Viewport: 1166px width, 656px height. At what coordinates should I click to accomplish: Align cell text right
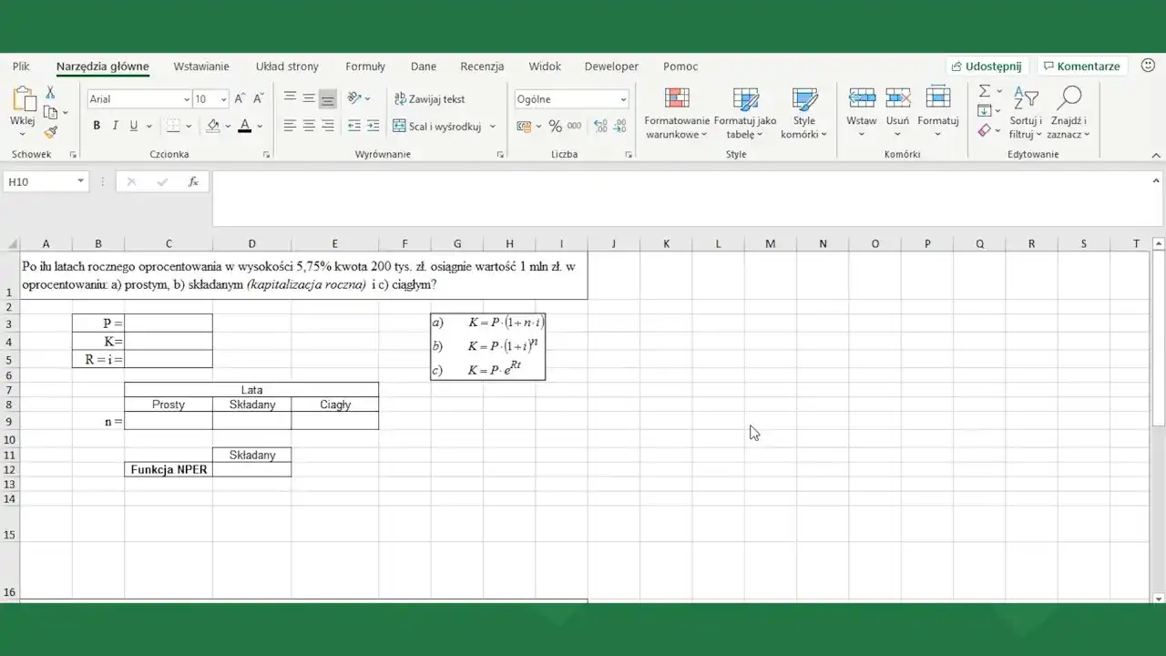[328, 127]
